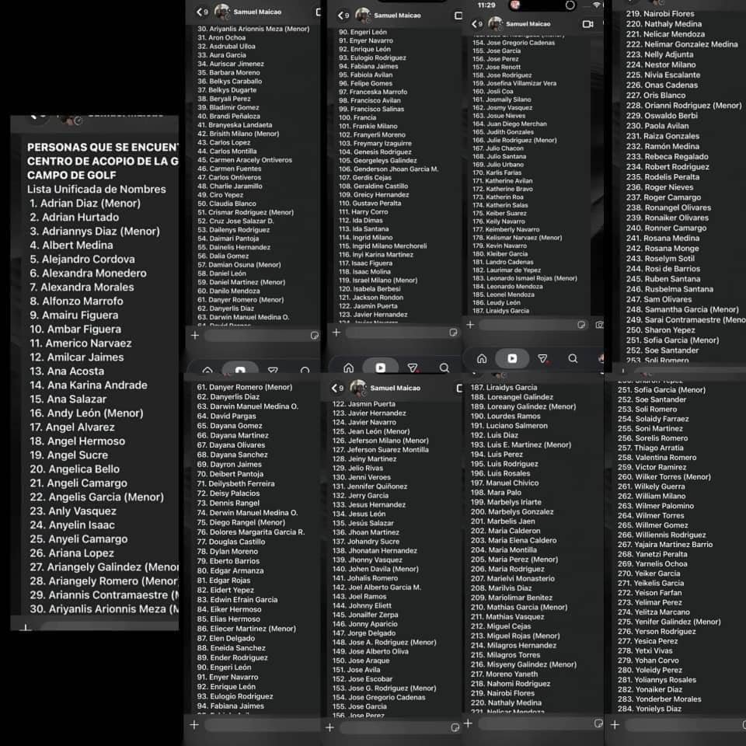Open Home icon in the 90–123 names screenshot
This screenshot has height=746, width=746.
tap(349, 368)
